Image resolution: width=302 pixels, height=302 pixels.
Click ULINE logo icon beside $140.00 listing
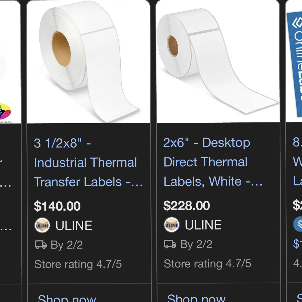click(x=42, y=225)
